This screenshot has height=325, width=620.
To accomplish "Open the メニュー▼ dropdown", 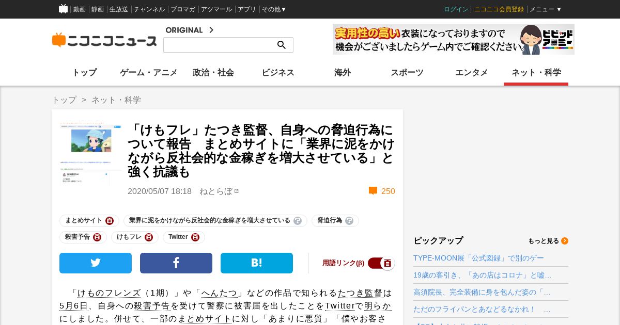I will point(546,9).
